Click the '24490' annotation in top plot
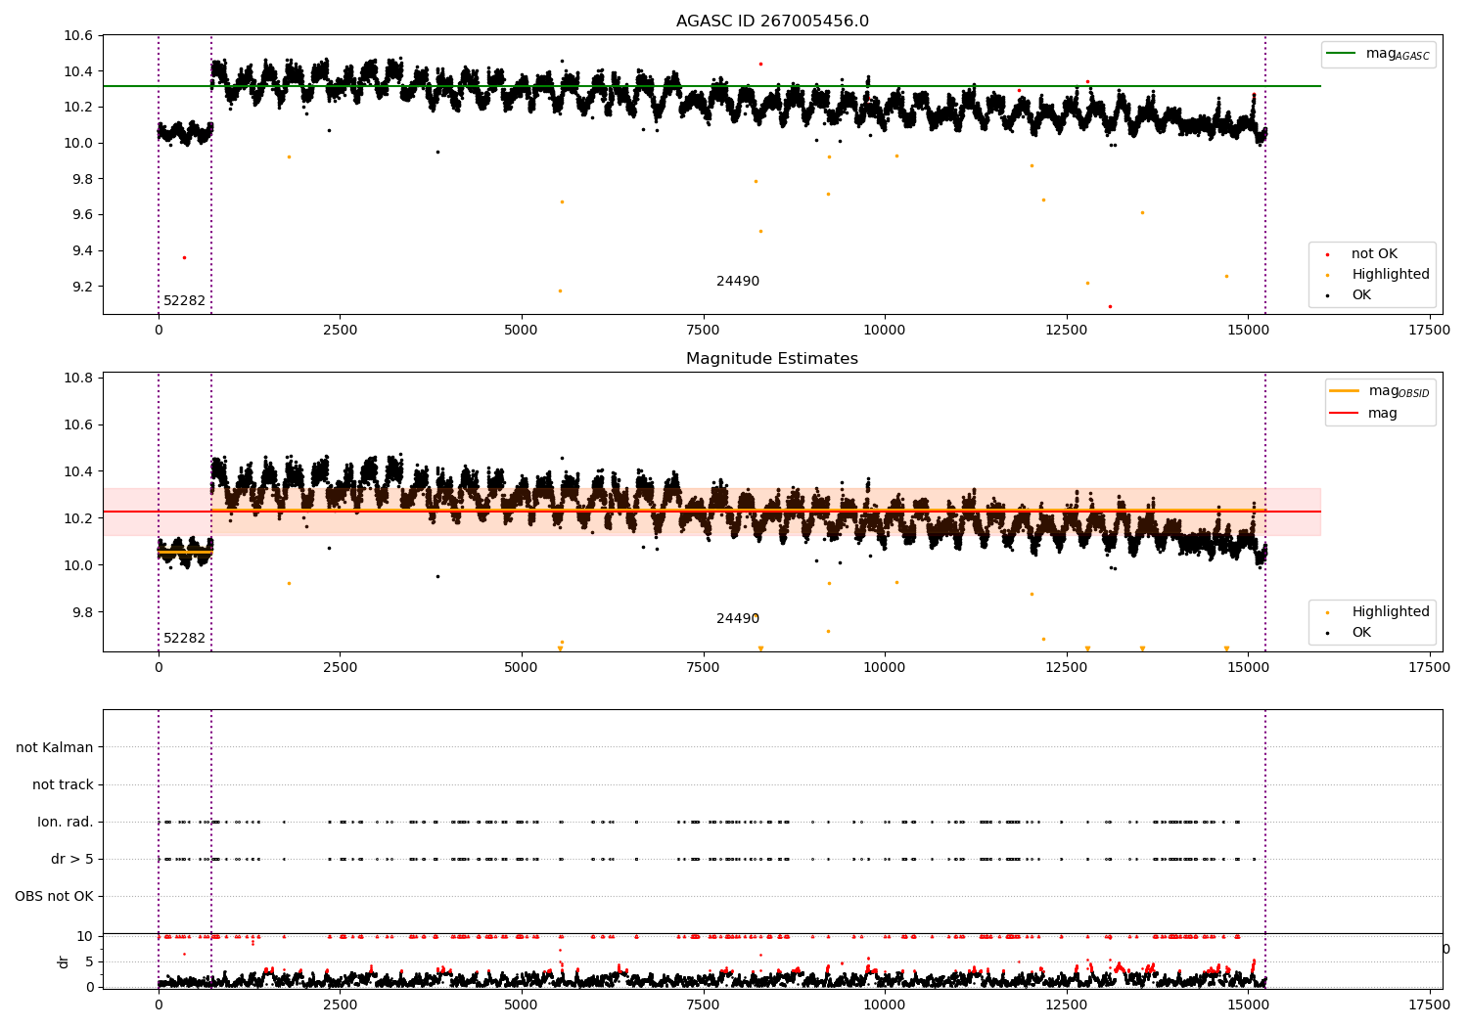This screenshot has width=1468, height=1027. 738,281
